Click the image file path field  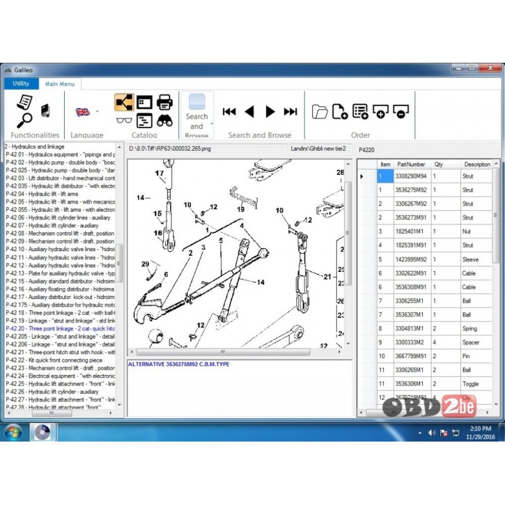click(x=206, y=149)
